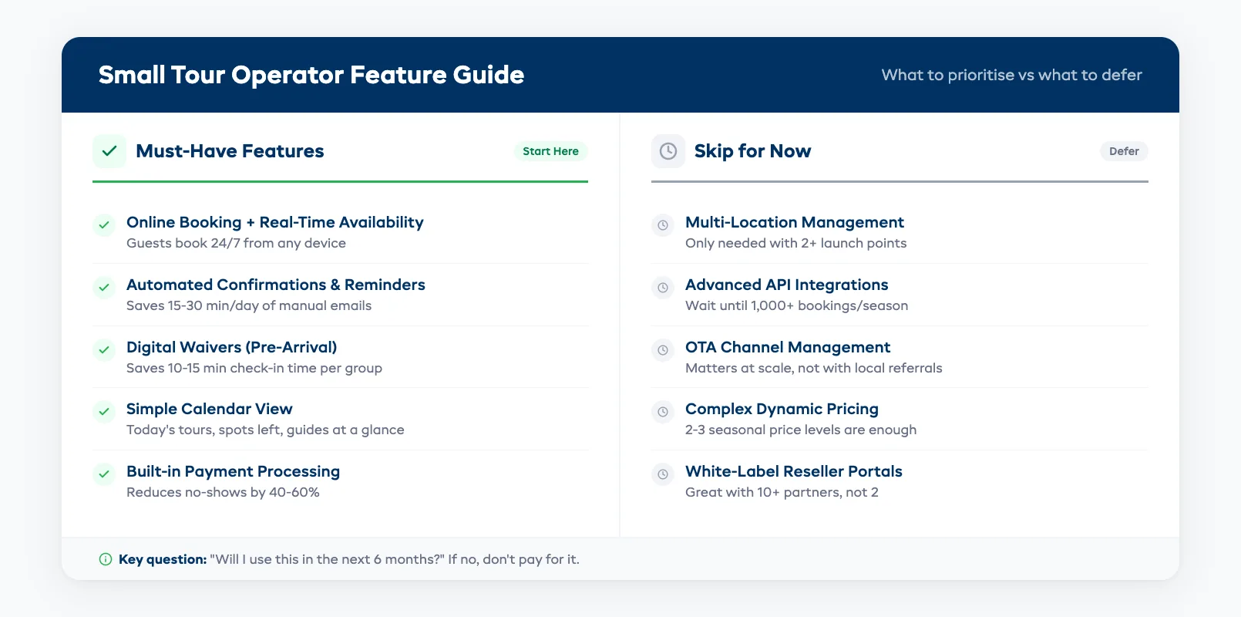The width and height of the screenshot is (1241, 617).
Task: Click the checkmark icon next to Simple Calendar View
Action: [104, 412]
